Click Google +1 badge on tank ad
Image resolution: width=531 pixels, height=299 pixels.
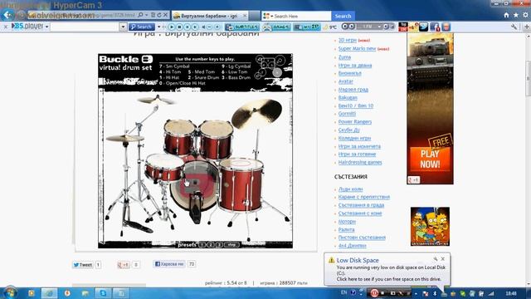click(x=414, y=180)
